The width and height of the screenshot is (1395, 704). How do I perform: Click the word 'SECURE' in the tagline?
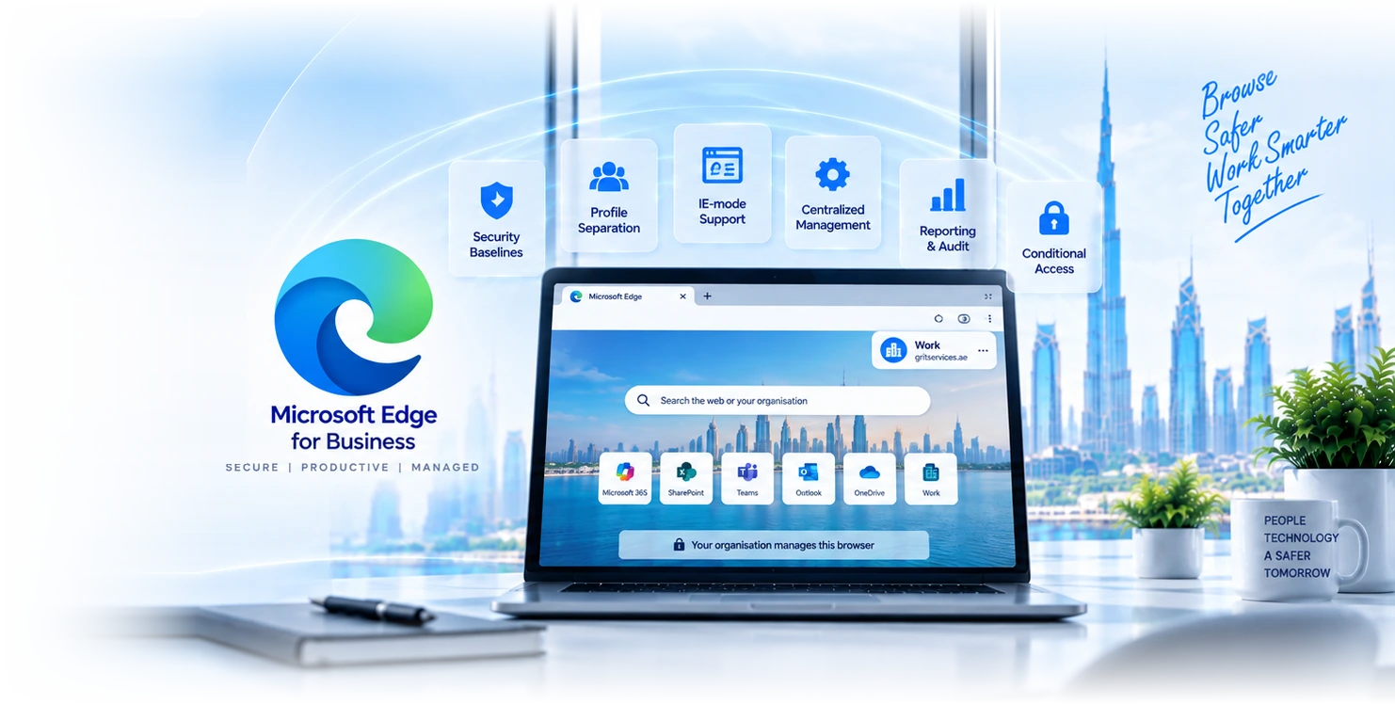pos(252,468)
